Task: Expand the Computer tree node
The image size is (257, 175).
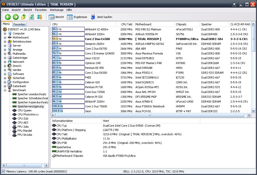Action: pyautogui.click(x=5, y=33)
